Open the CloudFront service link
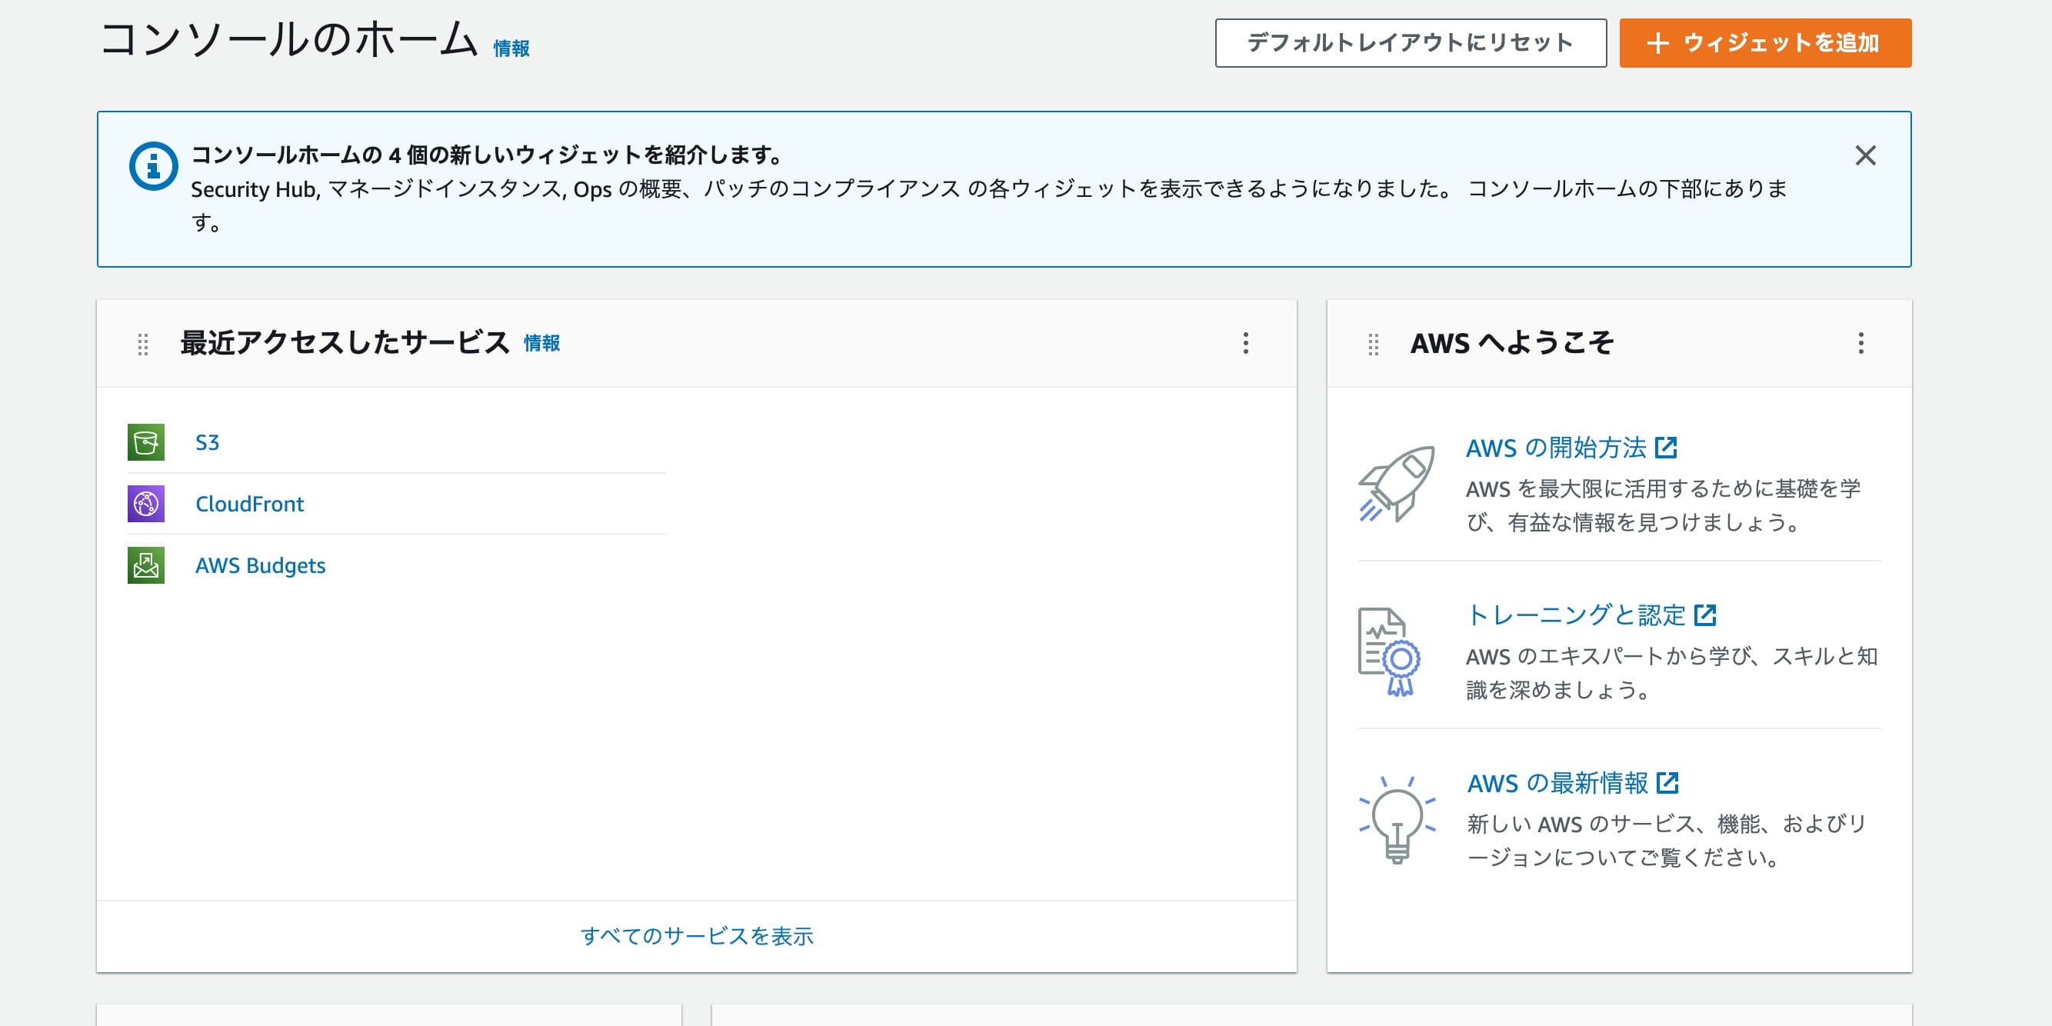This screenshot has height=1026, width=2052. pyautogui.click(x=249, y=504)
